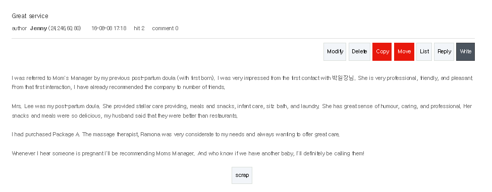Click the Modify button
The height and width of the screenshot is (192, 492).
click(335, 52)
